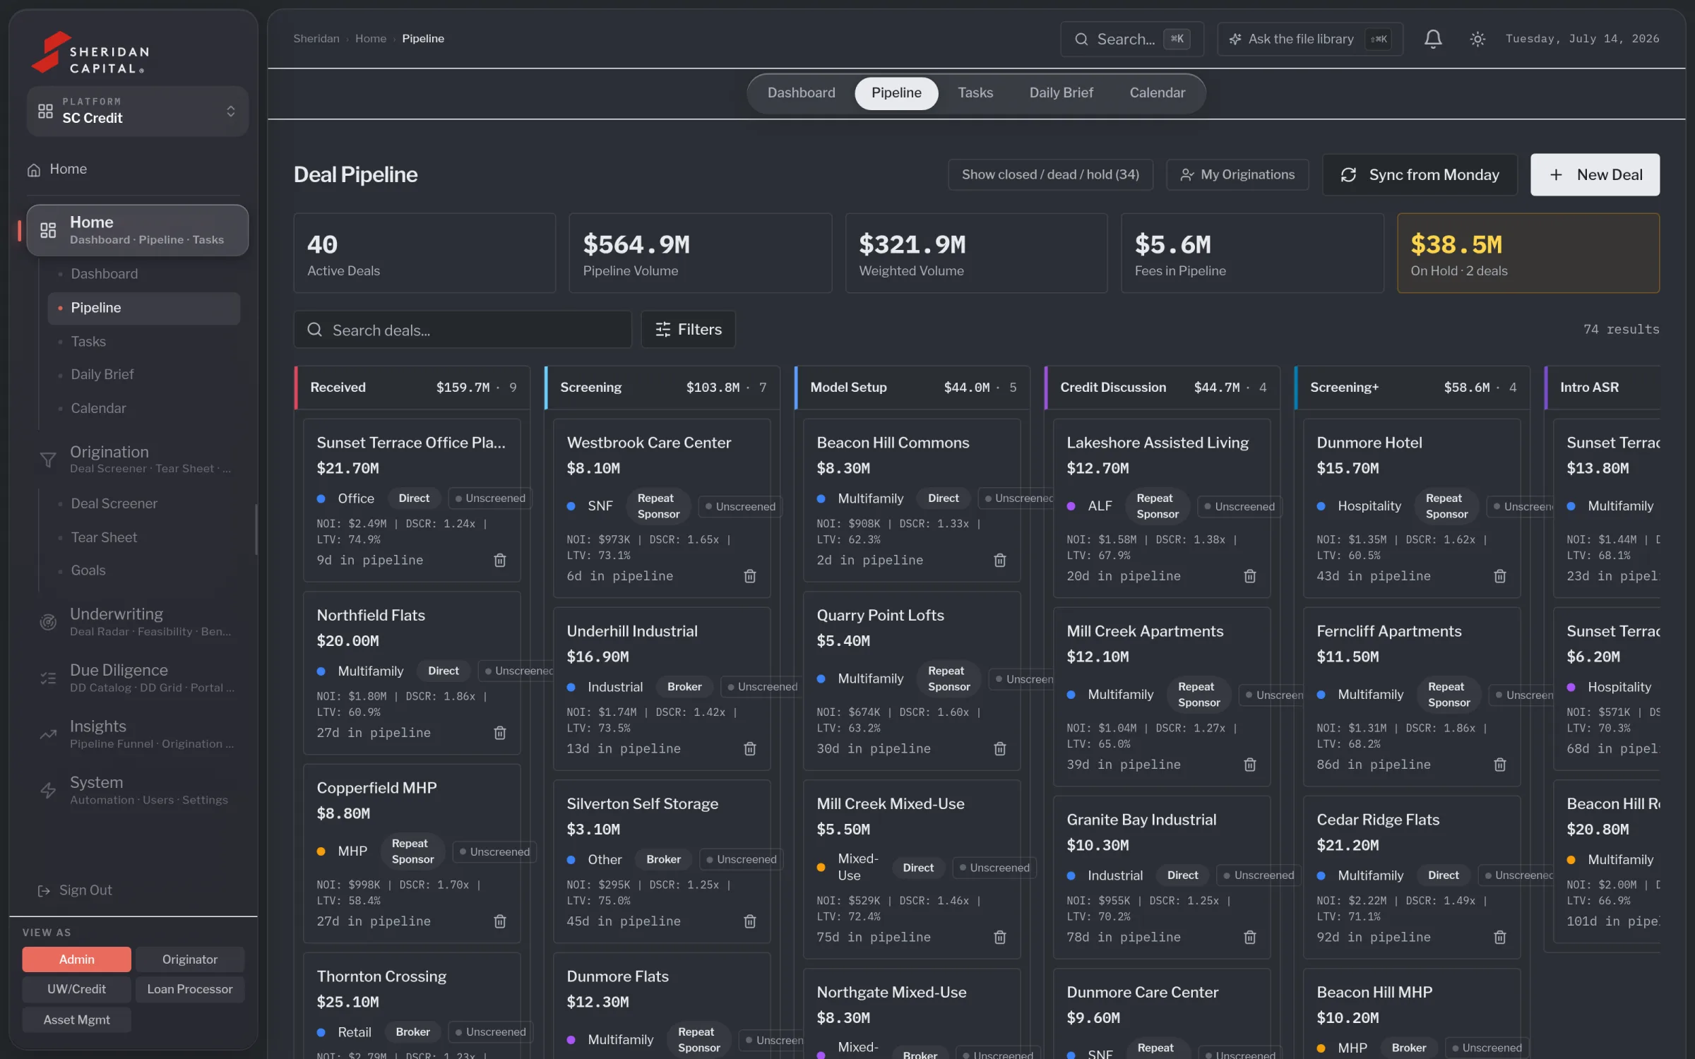Toggle light/dark theme sun icon
The height and width of the screenshot is (1059, 1695).
pos(1477,39)
